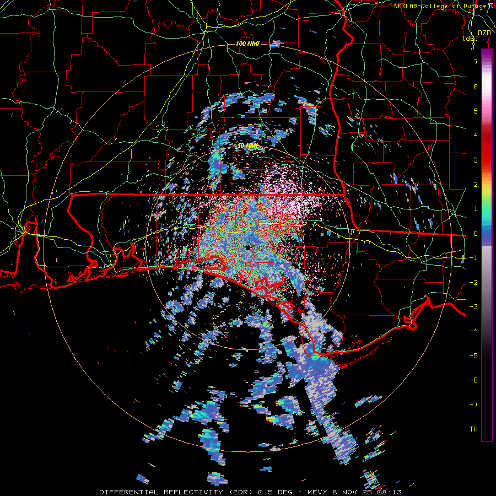Click the ZDR vertical color bar
This screenshot has height=496, width=496.
487,245
